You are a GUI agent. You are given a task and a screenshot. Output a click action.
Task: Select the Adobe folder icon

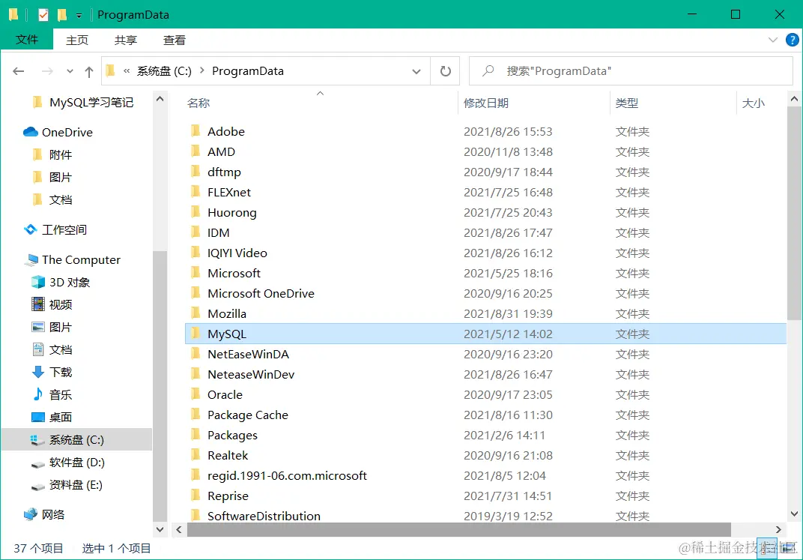(195, 130)
